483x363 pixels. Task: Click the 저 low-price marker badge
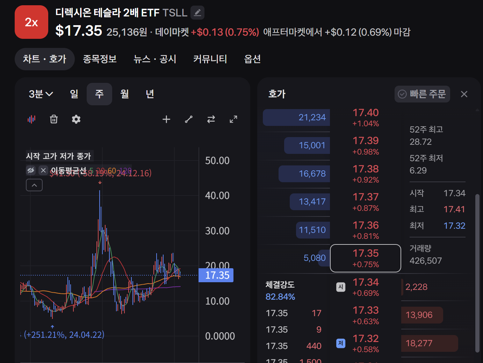point(341,343)
